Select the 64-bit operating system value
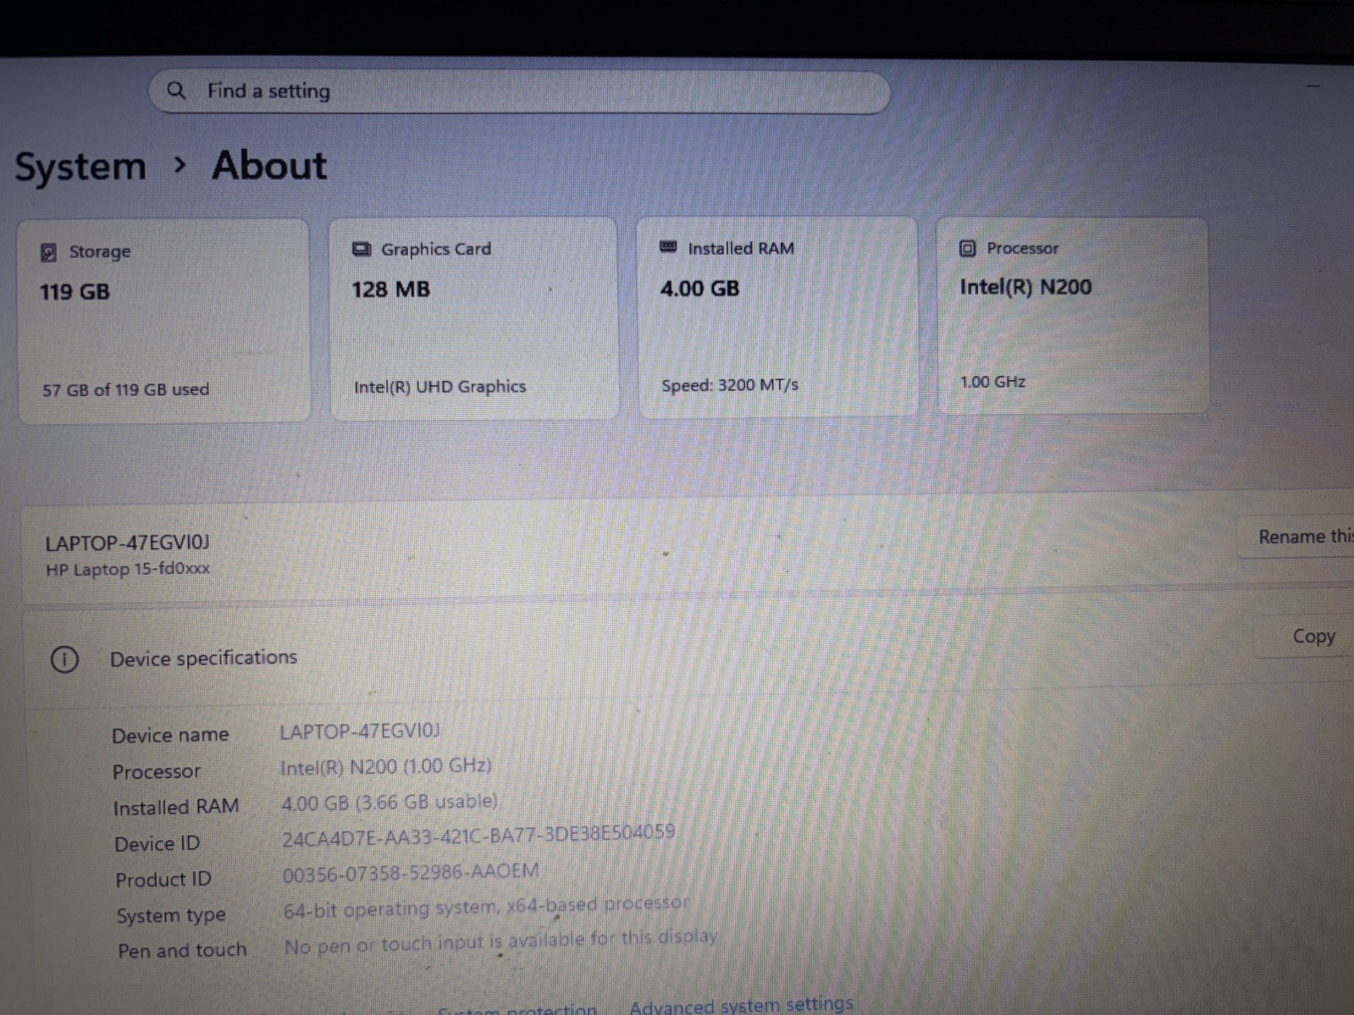This screenshot has width=1354, height=1015. point(486,907)
